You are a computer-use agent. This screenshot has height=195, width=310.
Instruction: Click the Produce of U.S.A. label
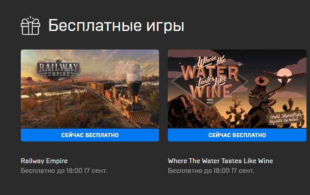[210, 101]
